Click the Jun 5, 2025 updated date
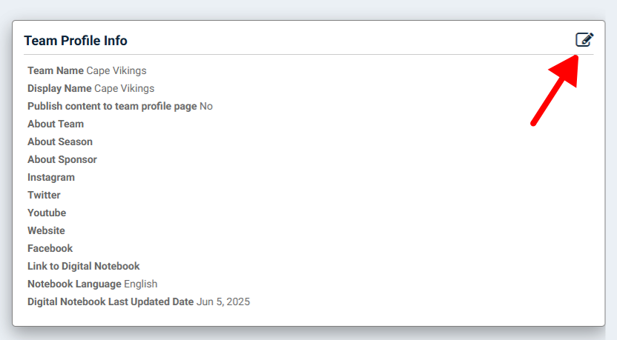Viewport: 617px width, 340px height. point(223,301)
